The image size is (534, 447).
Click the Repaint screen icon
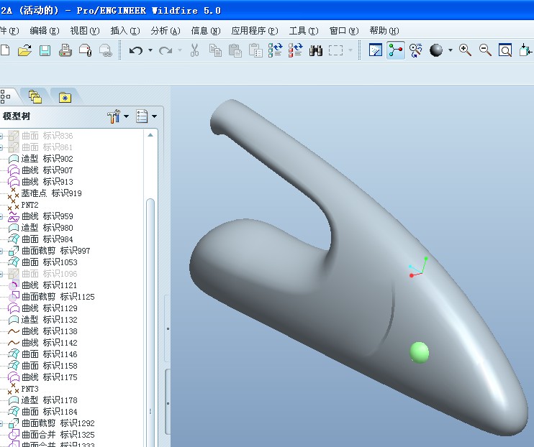point(376,50)
